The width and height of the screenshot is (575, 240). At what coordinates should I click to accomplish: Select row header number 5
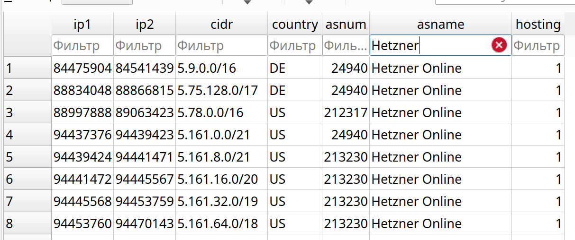[27, 157]
